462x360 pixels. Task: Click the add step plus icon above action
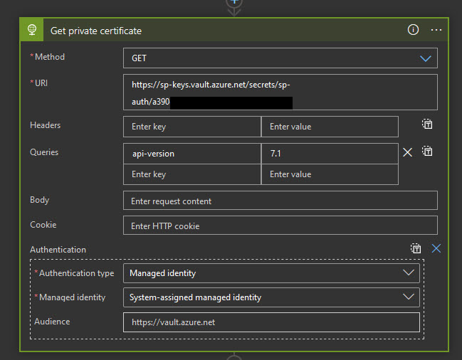[x=233, y=3]
